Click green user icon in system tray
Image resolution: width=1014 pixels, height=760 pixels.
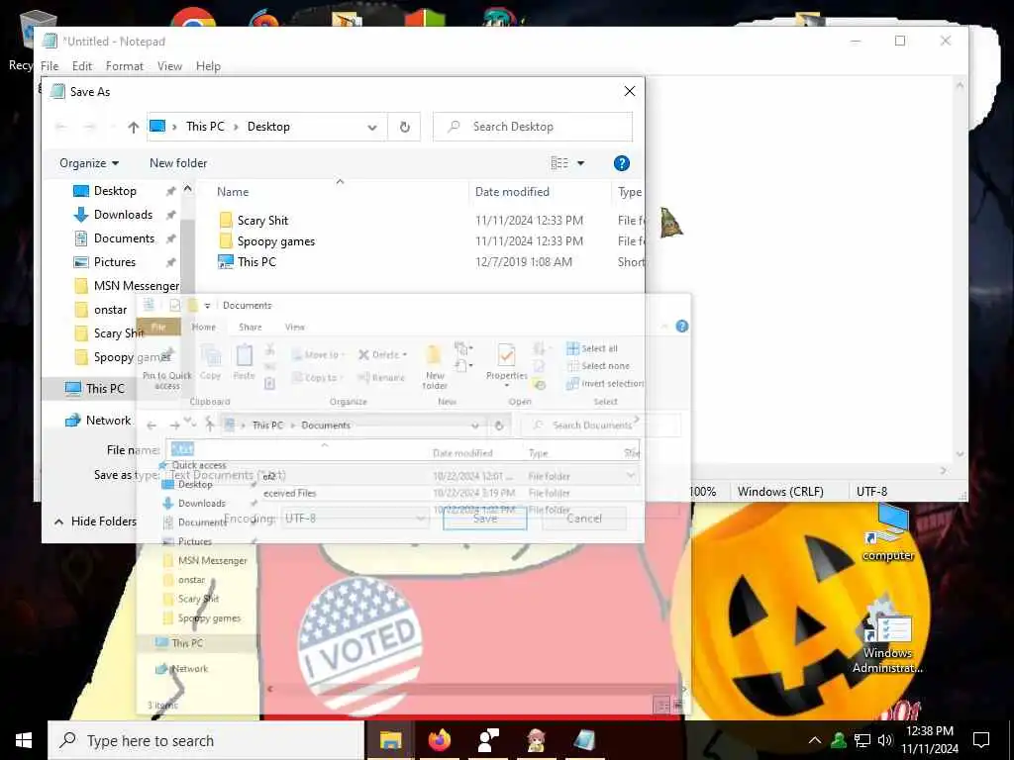(839, 740)
